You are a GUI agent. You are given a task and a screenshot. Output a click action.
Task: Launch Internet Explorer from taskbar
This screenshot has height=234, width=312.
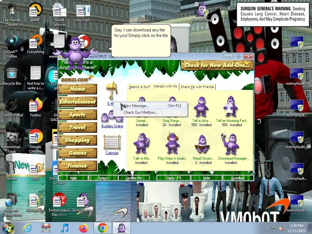coord(27,228)
